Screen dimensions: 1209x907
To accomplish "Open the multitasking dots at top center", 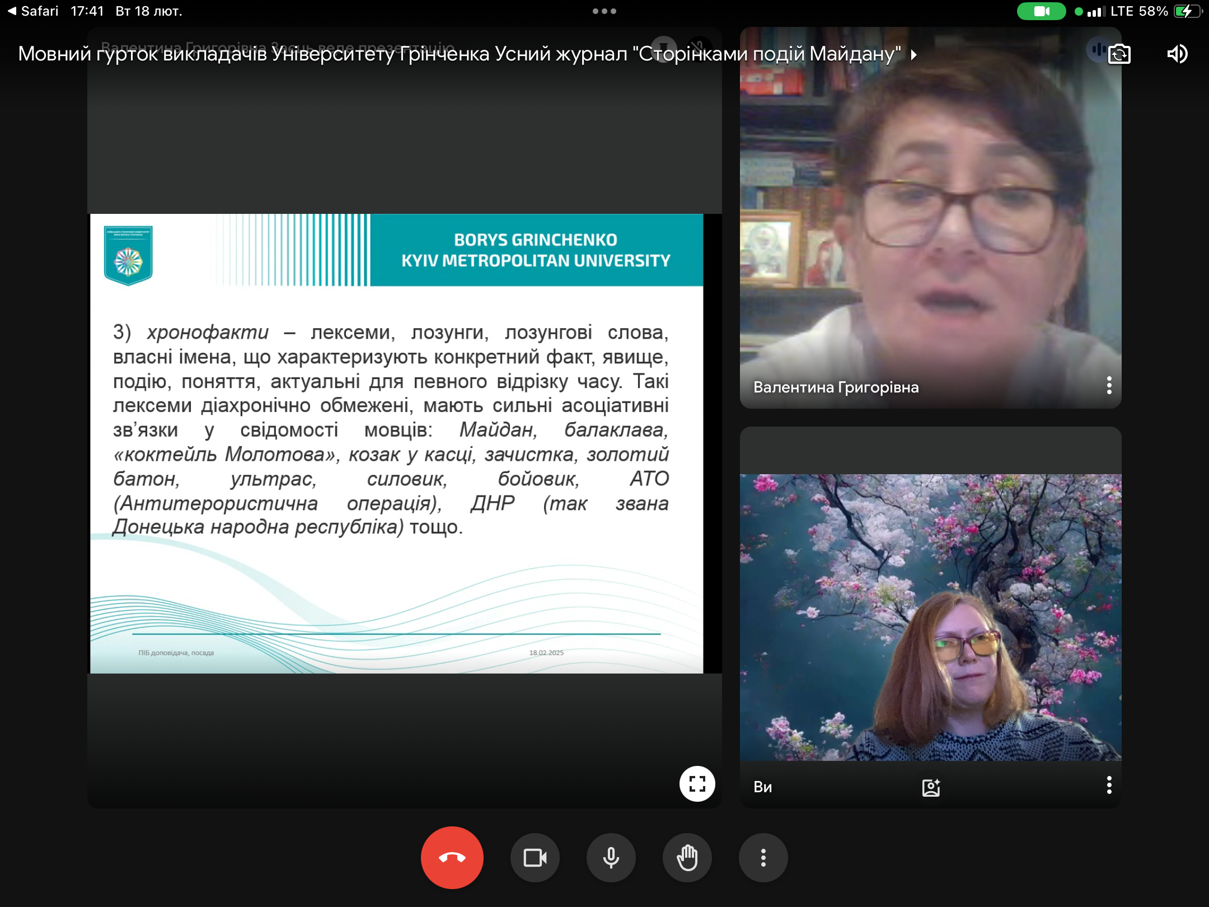I will point(604,11).
